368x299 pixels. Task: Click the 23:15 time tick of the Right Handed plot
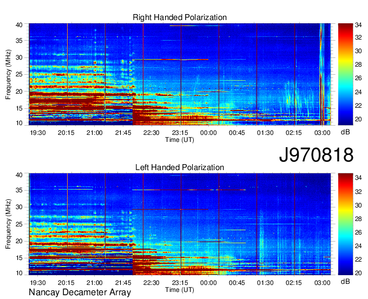180,133
